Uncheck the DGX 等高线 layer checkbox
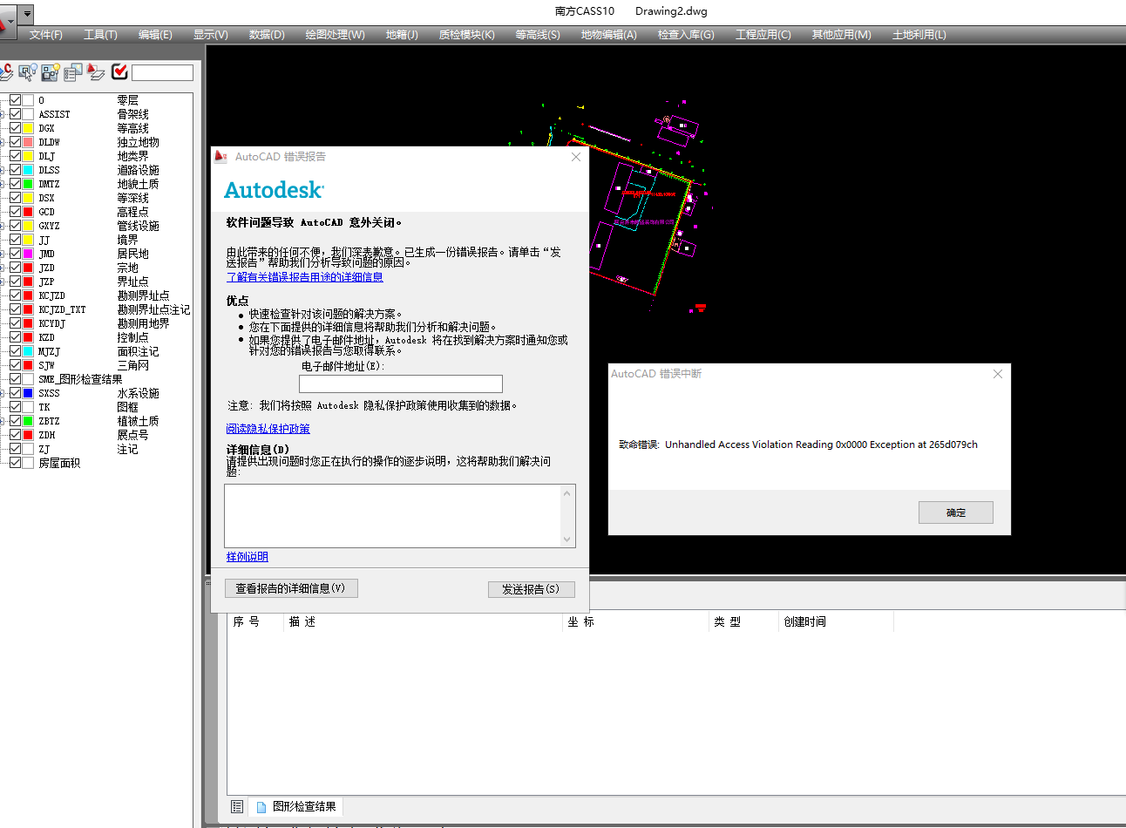Screen dimensions: 1126x828 [15, 128]
